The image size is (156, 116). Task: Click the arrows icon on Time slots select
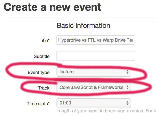pyautogui.click(x=127, y=103)
